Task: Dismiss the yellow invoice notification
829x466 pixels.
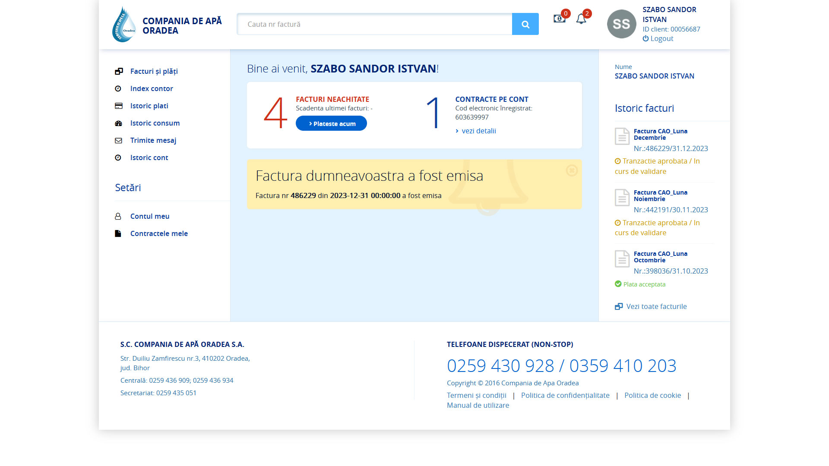Action: point(572,170)
